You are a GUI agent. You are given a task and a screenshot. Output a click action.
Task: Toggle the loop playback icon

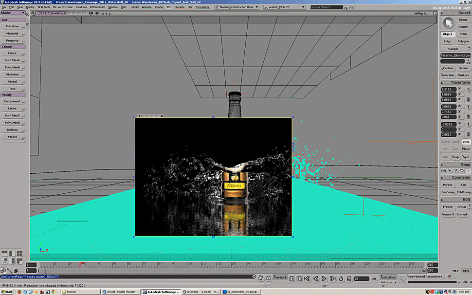(341, 279)
